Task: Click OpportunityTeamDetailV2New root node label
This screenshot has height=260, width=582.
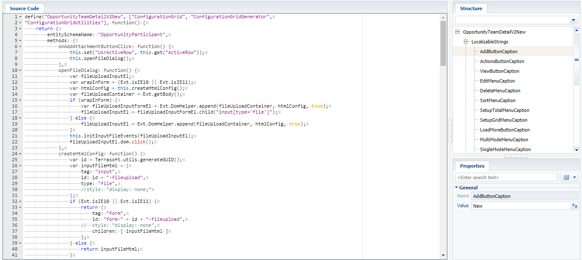Action: 494,32
